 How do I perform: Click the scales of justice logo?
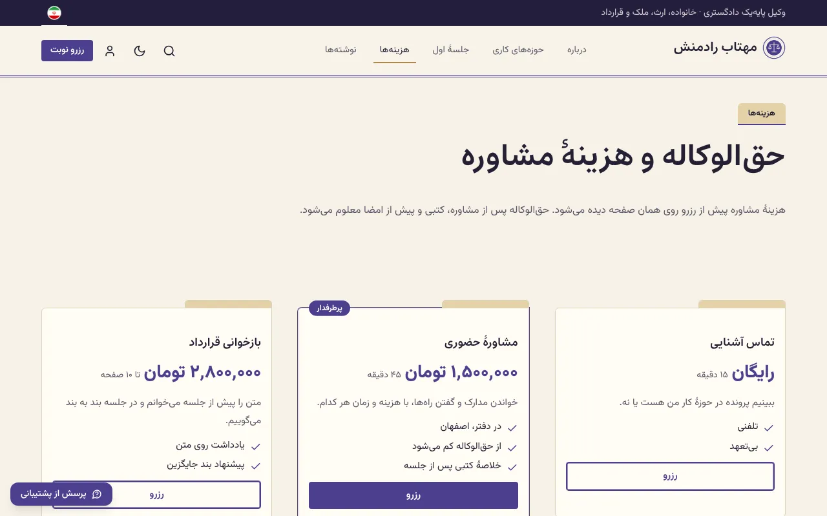pos(774,48)
